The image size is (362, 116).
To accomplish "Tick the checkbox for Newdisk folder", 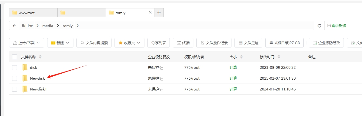I will click(15, 78).
